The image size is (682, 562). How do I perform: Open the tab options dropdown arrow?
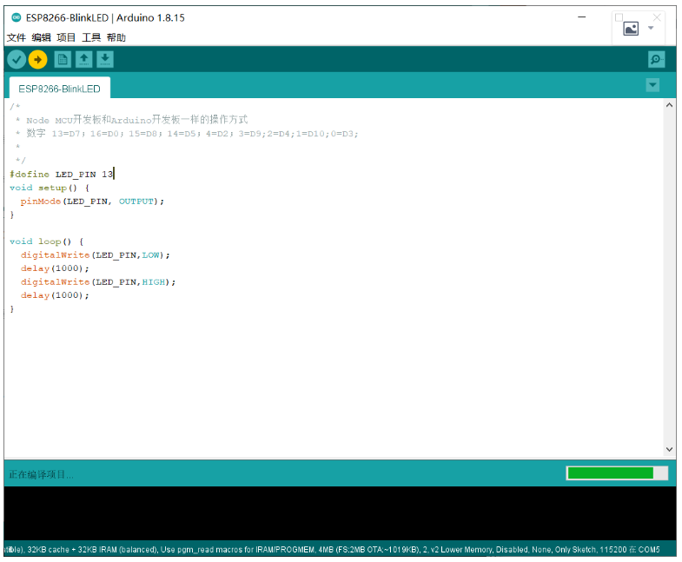point(652,85)
